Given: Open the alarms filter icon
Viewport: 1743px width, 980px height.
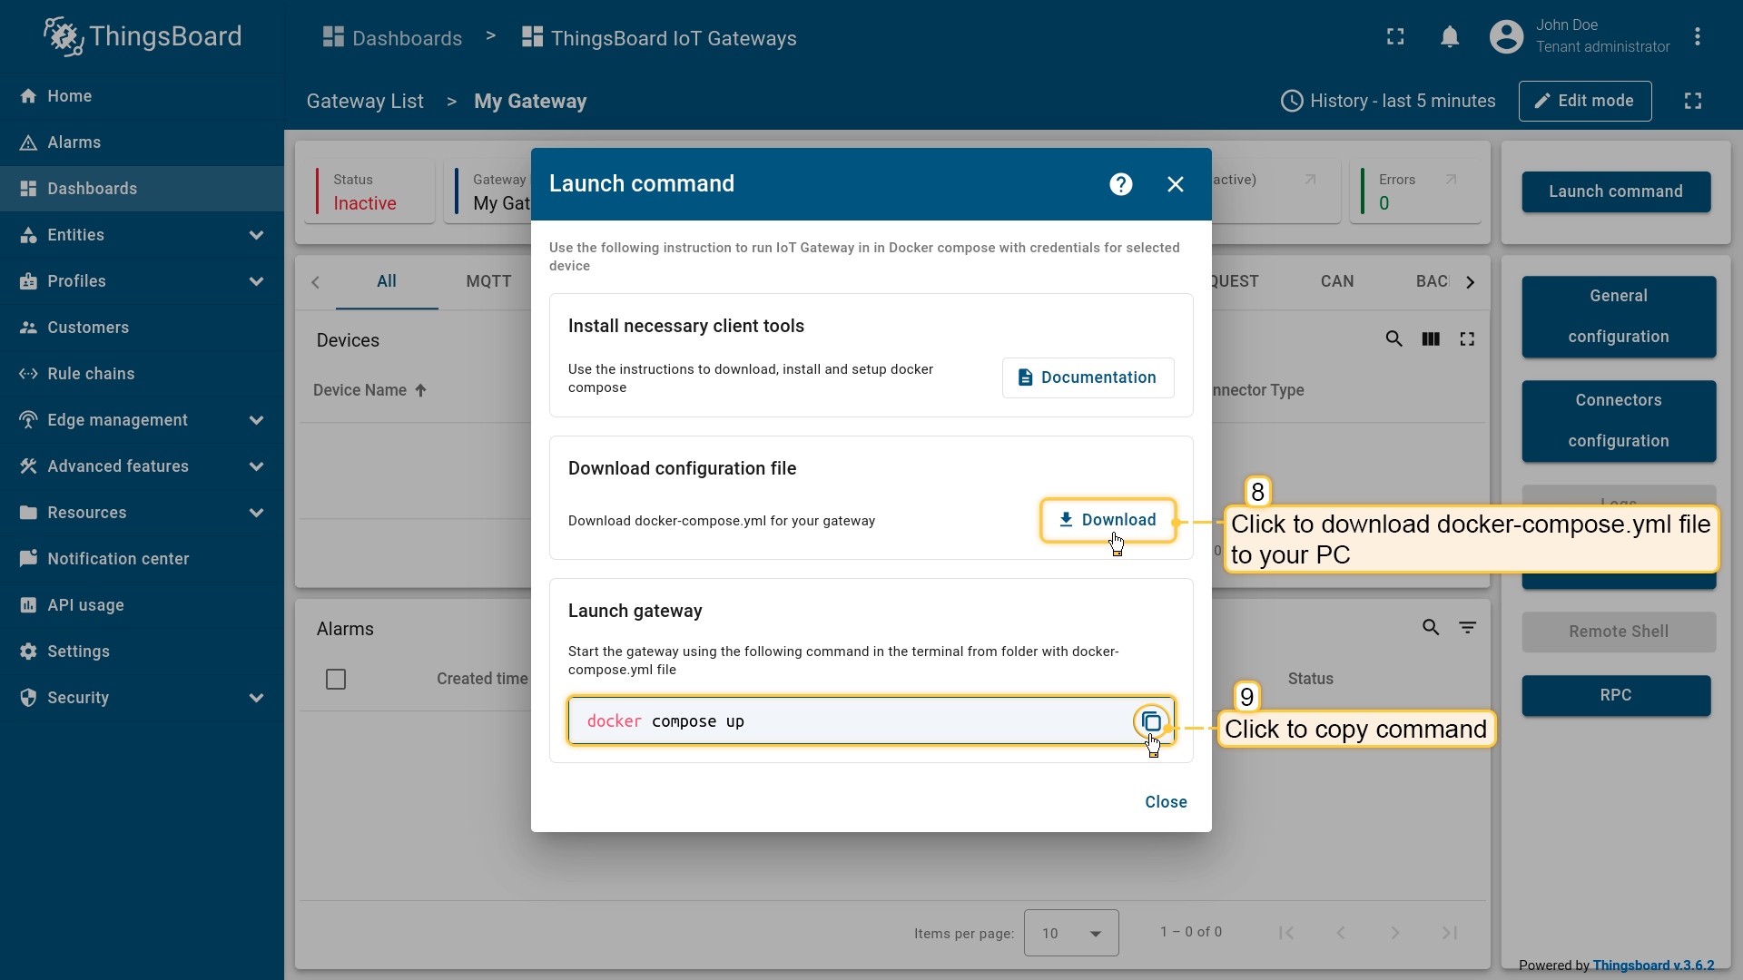Looking at the screenshot, I should pyautogui.click(x=1467, y=628).
